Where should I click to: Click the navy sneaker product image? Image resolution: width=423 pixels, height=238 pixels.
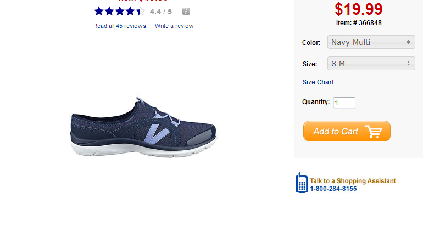[144, 130]
